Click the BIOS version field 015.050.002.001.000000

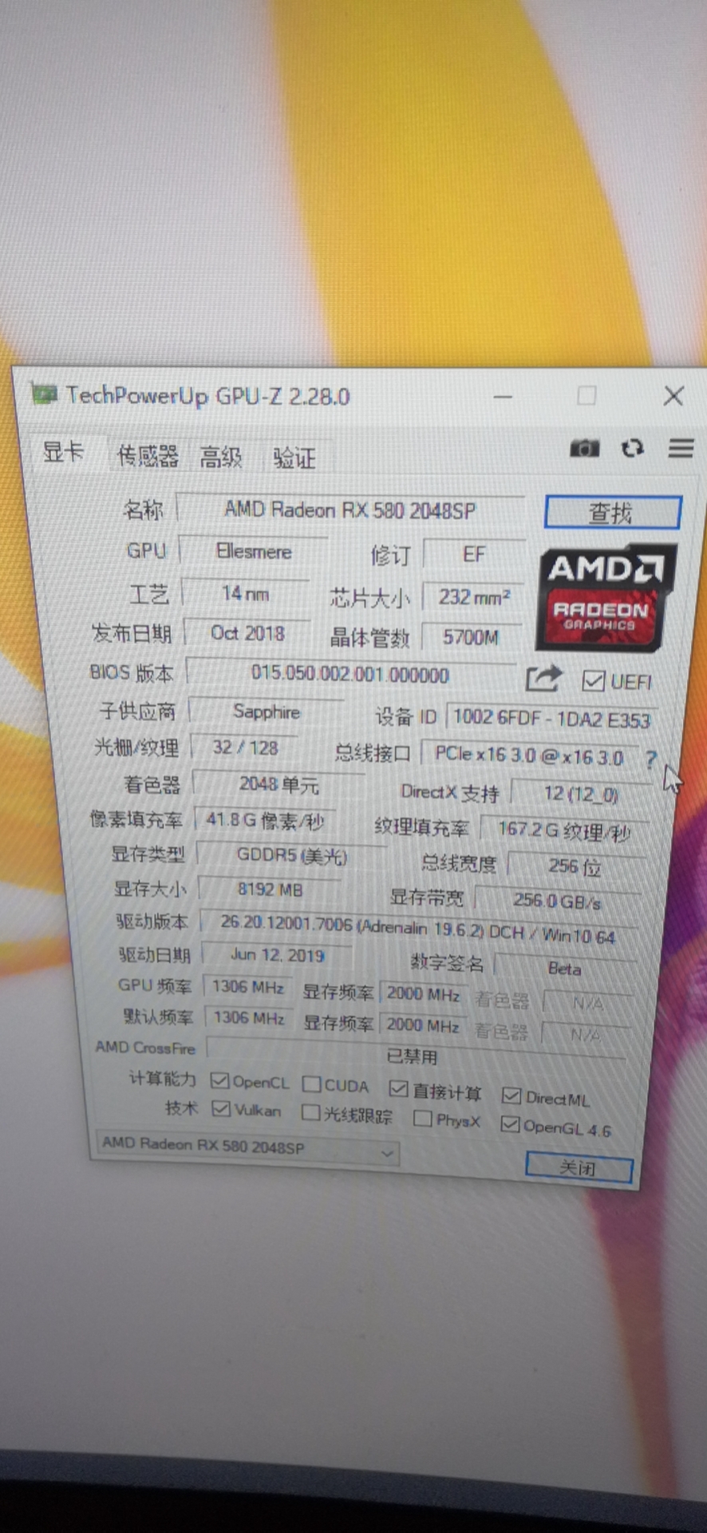pos(350,675)
